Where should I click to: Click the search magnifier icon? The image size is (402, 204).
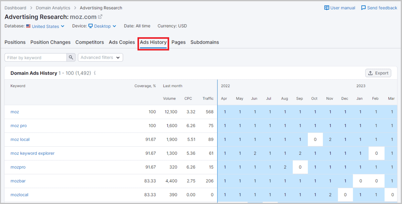71,57
